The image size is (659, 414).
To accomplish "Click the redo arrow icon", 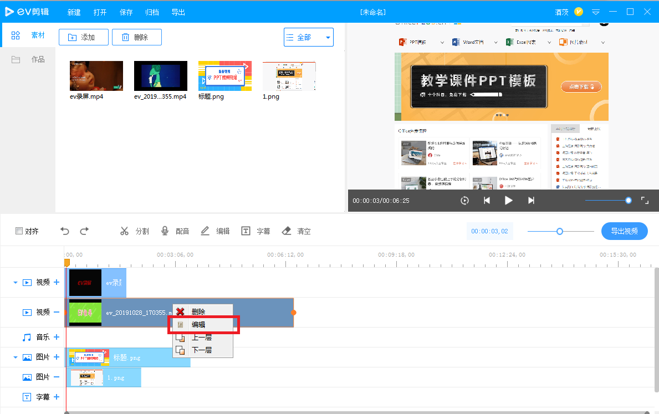I will pyautogui.click(x=84, y=231).
